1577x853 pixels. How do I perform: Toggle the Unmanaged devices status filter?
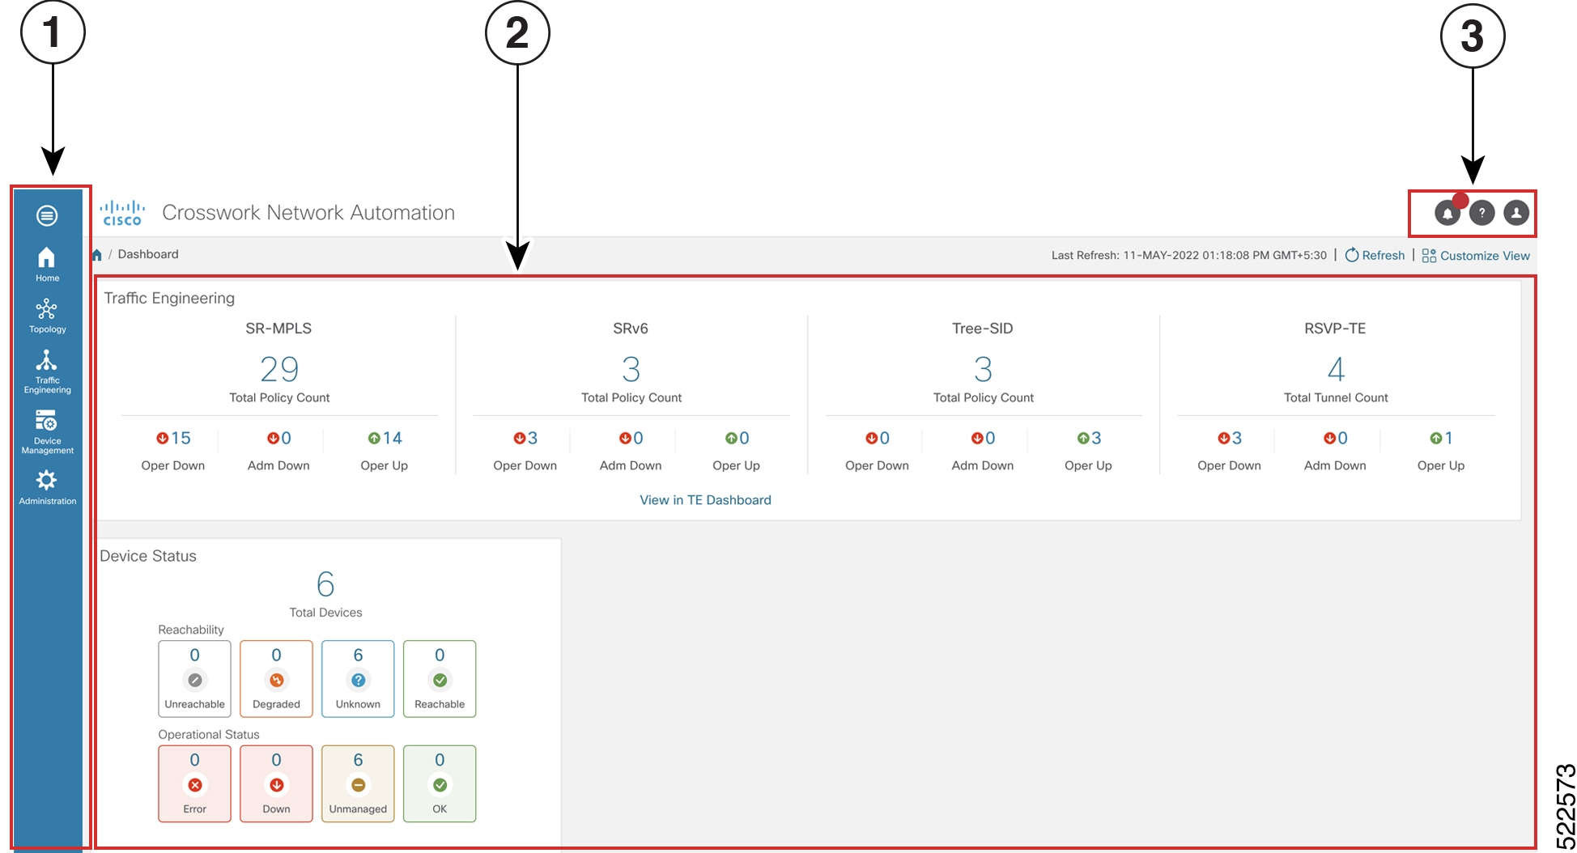[x=357, y=783]
